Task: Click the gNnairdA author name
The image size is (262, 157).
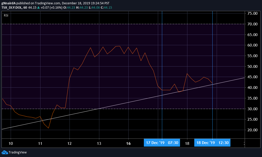Action: point(8,3)
